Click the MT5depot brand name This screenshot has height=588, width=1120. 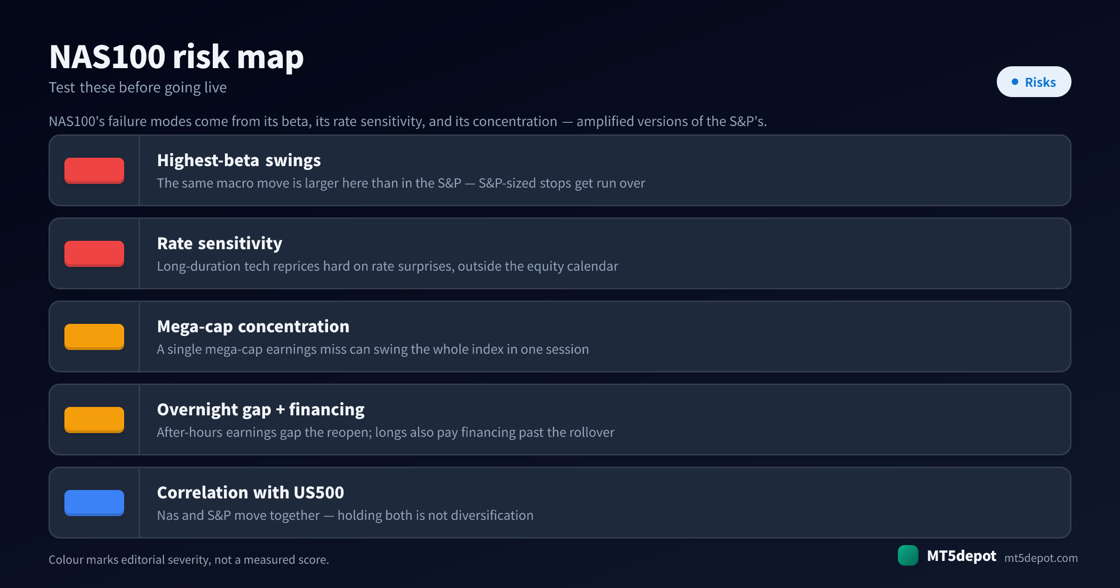[x=961, y=556]
